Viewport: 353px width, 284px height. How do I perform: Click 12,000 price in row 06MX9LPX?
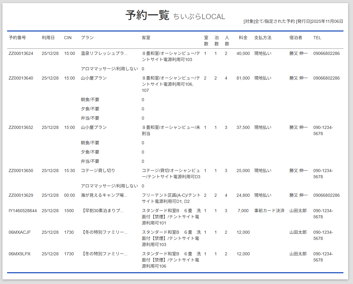[243, 254]
